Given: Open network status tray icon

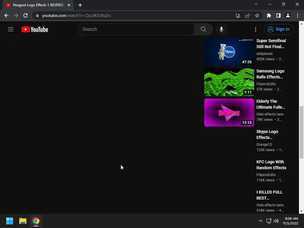Looking at the screenshot, I should pyautogui.click(x=269, y=221).
